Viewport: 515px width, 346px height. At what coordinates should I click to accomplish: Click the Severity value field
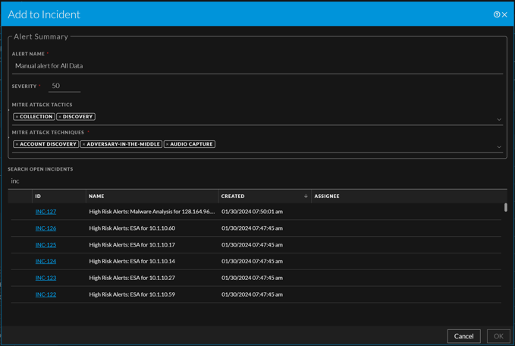[64, 86]
